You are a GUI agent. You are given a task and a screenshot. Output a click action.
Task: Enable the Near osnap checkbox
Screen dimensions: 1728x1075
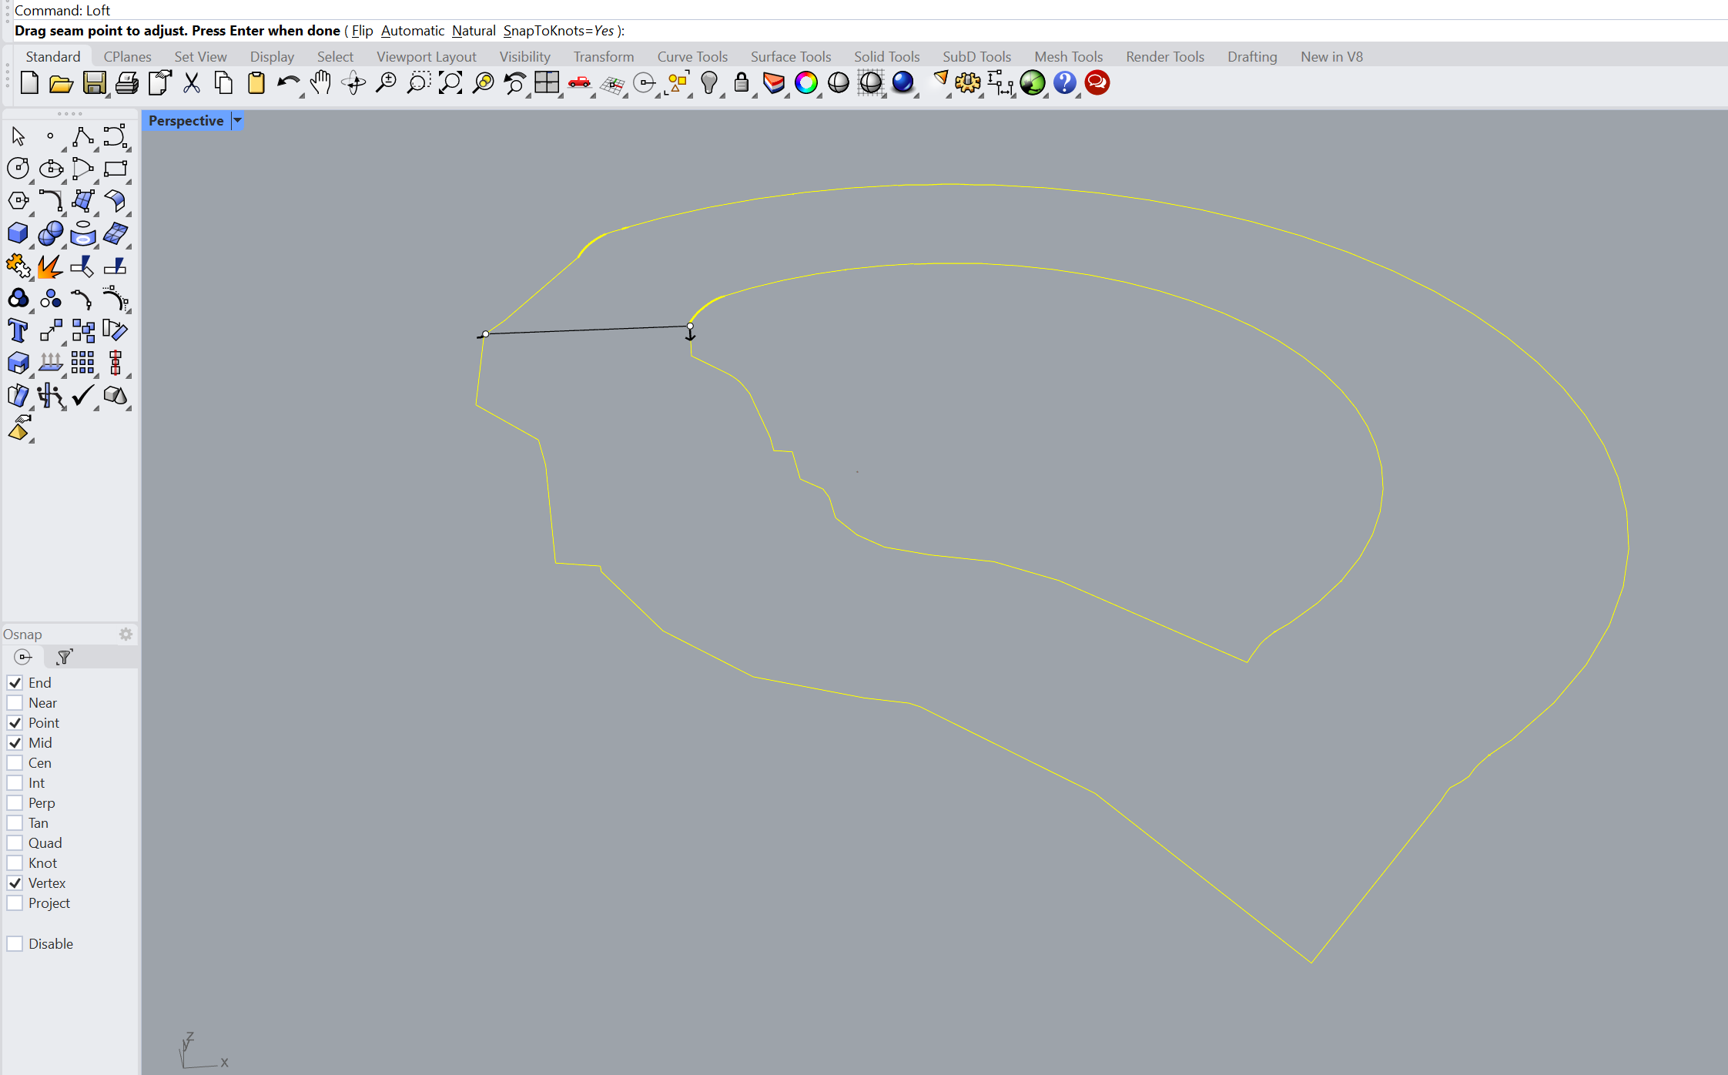[15, 703]
